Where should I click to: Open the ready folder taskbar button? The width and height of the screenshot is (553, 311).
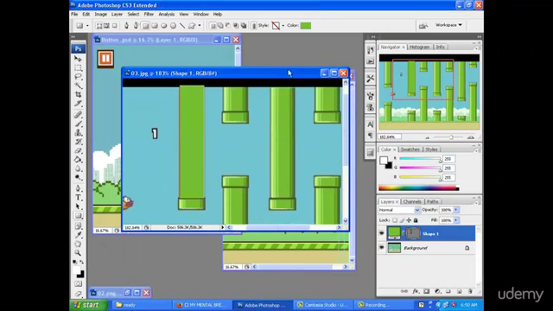(141, 305)
